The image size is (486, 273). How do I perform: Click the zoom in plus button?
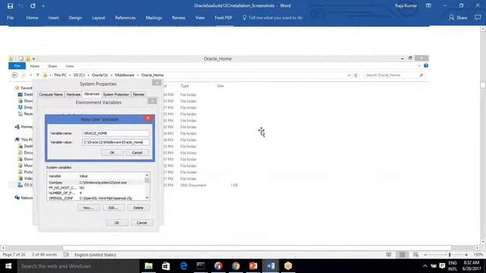tap(466, 255)
